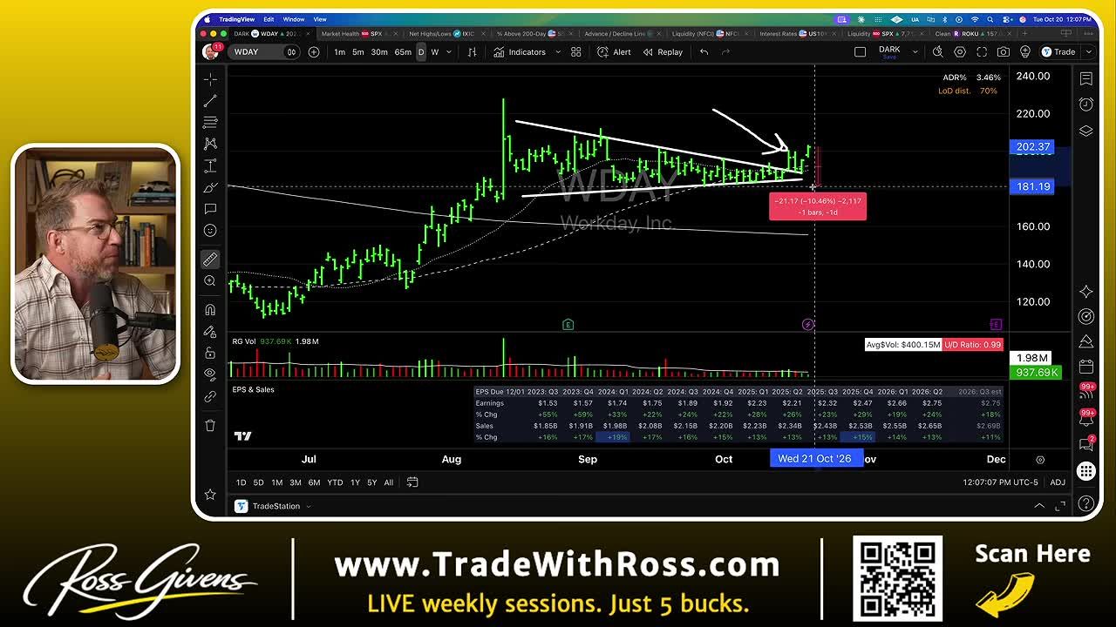Screen dimensions: 1116x627
Task: Toggle ADJ adjusted data button
Action: click(x=1058, y=482)
